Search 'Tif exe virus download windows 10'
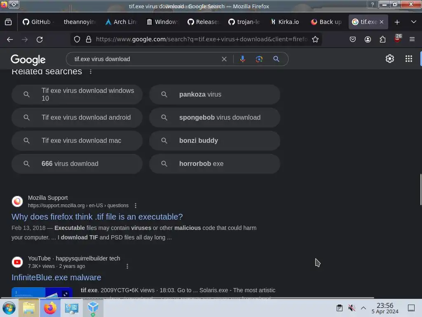The width and height of the screenshot is (422, 317). coord(77,95)
